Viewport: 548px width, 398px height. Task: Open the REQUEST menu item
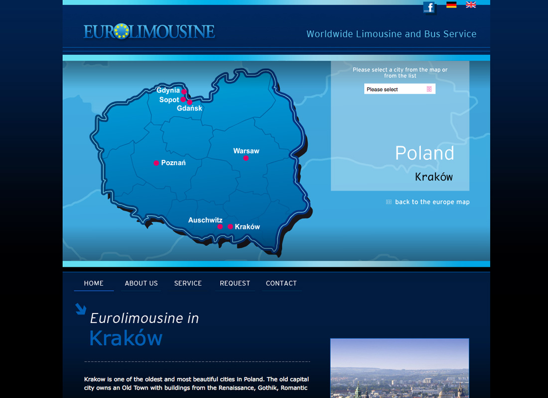(235, 283)
